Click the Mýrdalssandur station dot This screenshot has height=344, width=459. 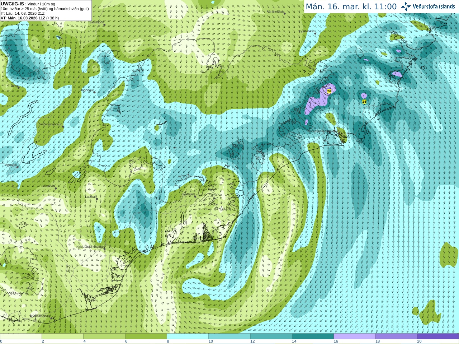coord(52,318)
